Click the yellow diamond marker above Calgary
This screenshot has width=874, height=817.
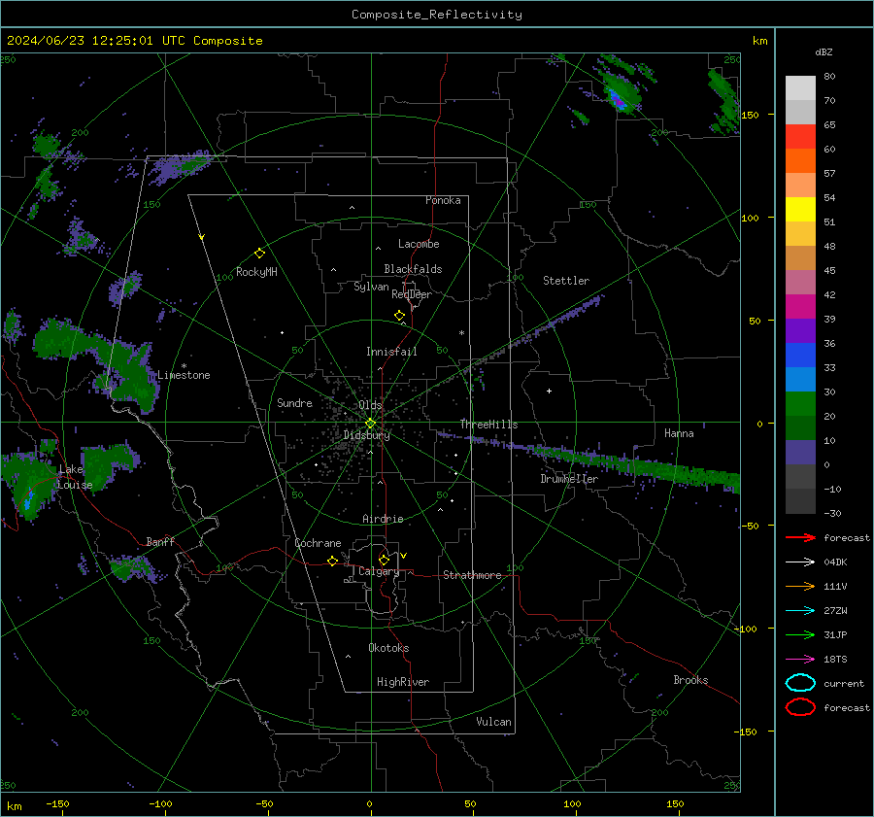click(x=384, y=560)
